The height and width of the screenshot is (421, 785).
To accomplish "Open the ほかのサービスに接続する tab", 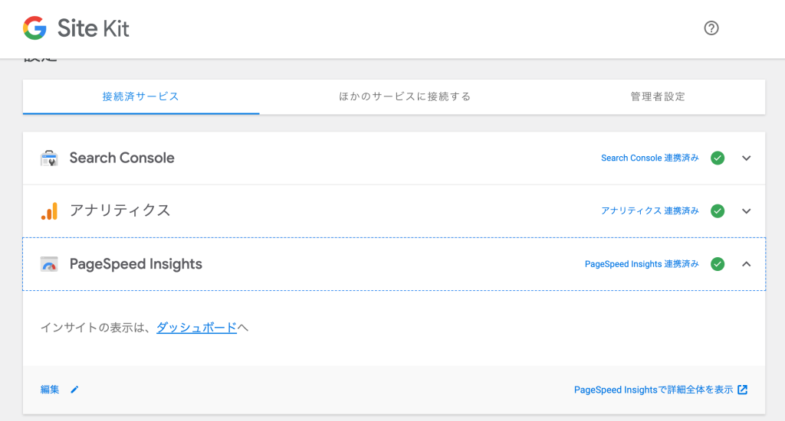I will coord(405,96).
